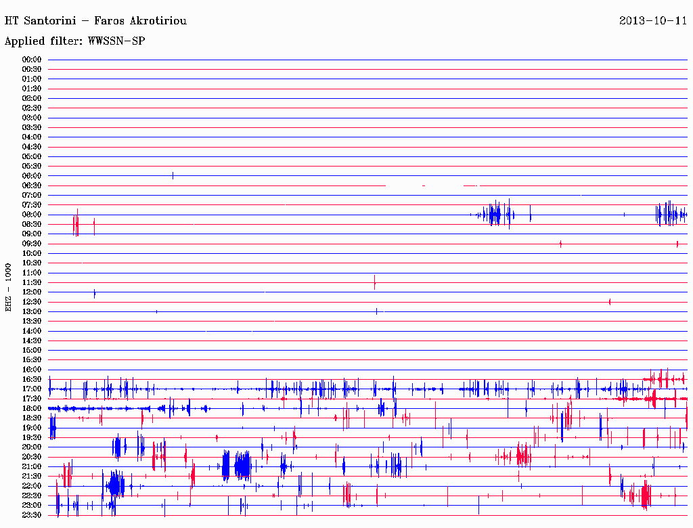Click the 2013-10-11 date label
The image size is (693, 528).
[653, 21]
